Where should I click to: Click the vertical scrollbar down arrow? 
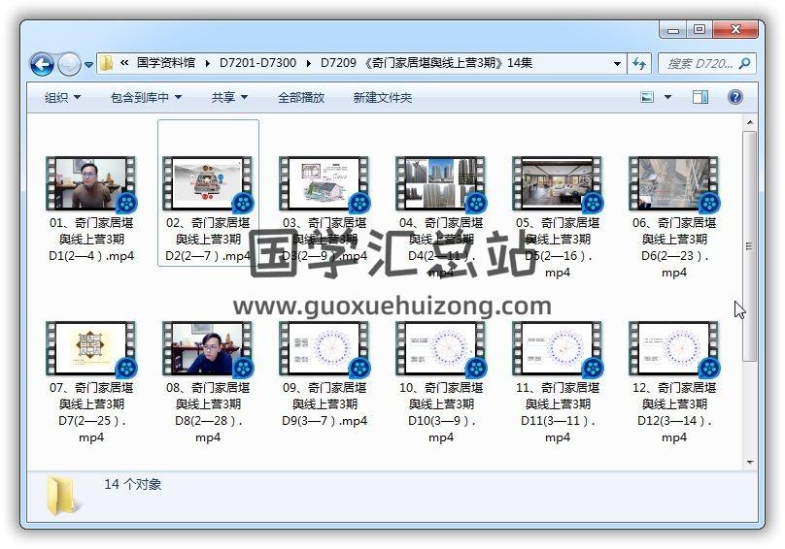(749, 462)
